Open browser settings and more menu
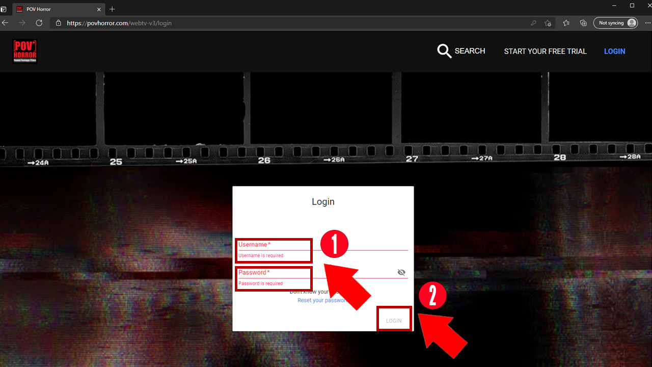 coord(645,23)
